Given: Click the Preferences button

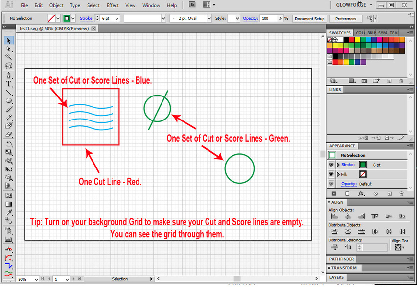Looking at the screenshot, I should tap(345, 18).
